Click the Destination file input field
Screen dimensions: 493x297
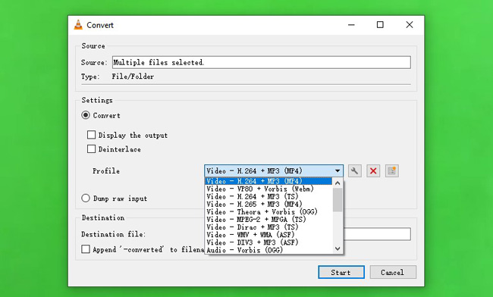(377, 234)
